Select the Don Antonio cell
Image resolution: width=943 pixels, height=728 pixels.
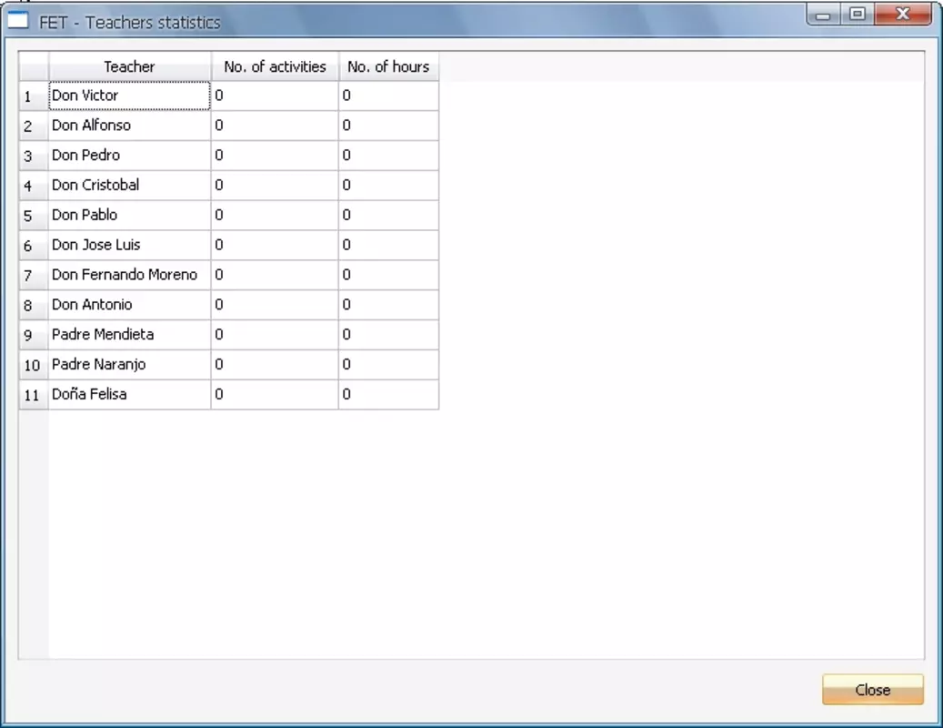click(129, 305)
